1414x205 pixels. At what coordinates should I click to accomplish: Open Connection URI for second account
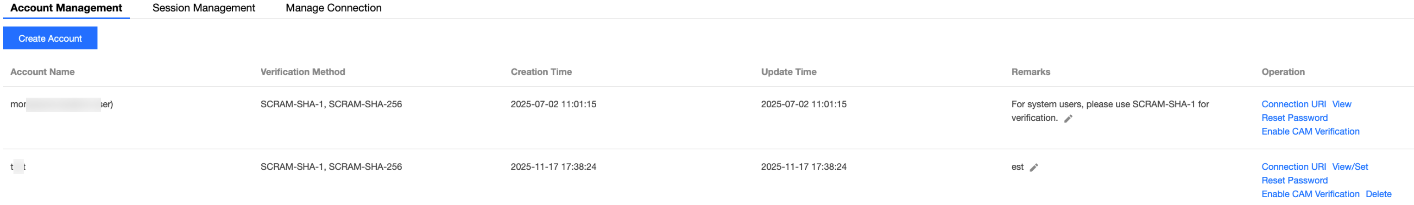coord(1293,167)
